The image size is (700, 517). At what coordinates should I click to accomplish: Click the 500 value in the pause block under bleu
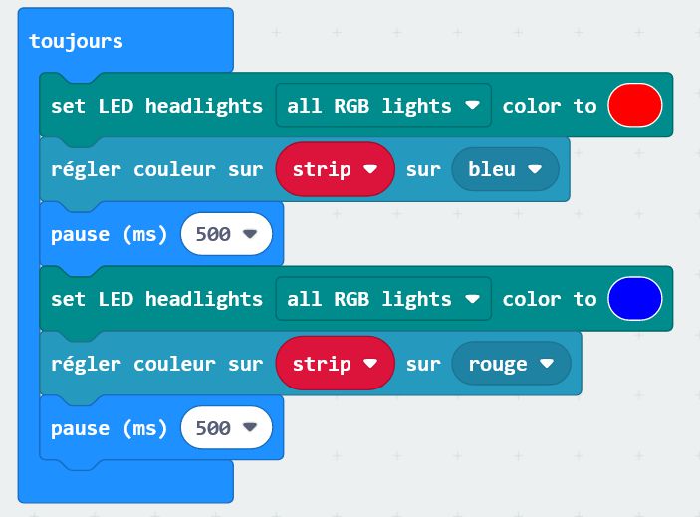pos(213,234)
